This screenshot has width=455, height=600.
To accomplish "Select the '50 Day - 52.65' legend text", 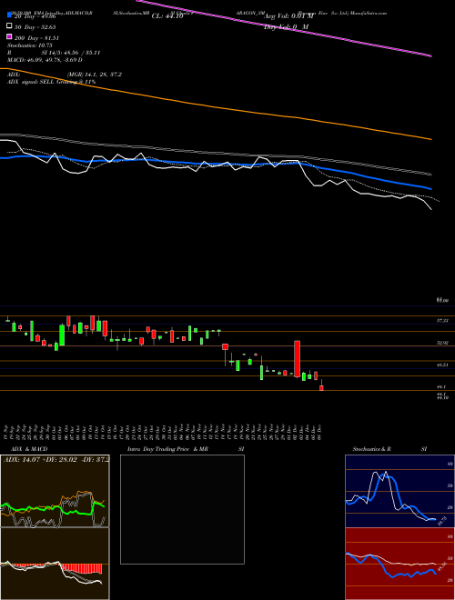I will point(35,27).
